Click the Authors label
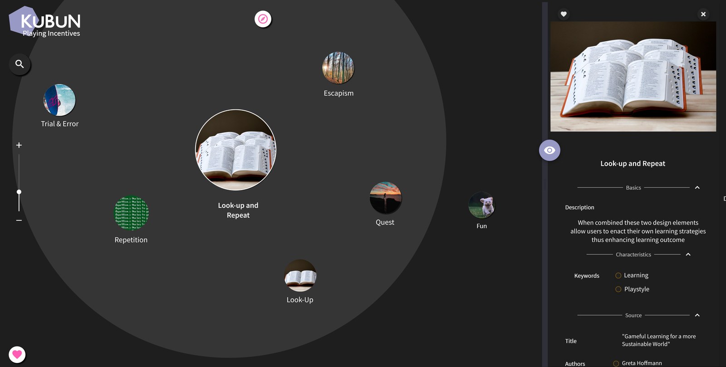726x367 pixels. pyautogui.click(x=575, y=364)
